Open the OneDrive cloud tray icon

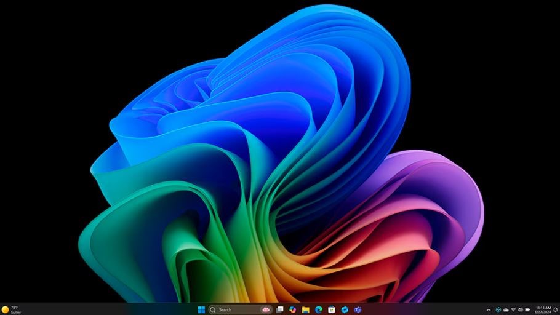(x=506, y=309)
